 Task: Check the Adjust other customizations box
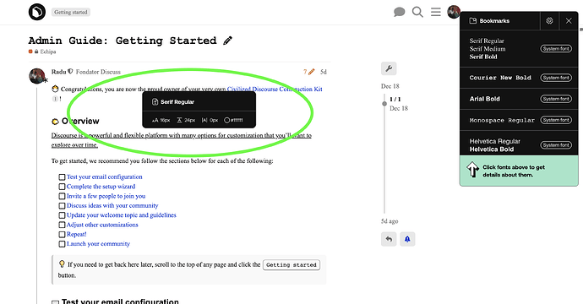(62, 225)
